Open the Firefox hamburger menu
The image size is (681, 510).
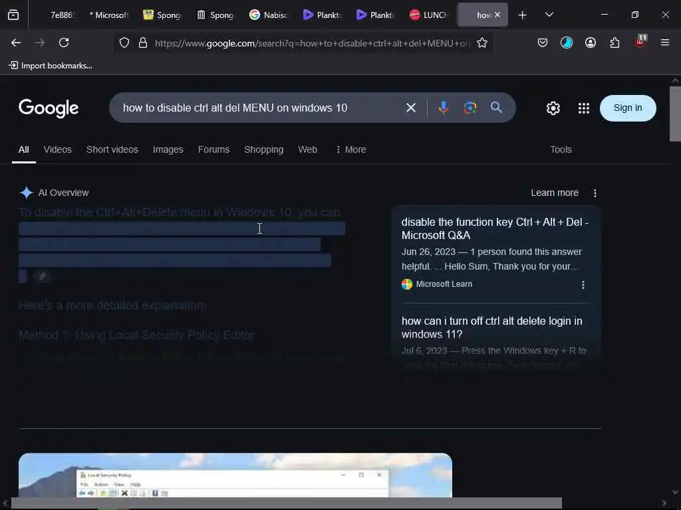pos(664,42)
